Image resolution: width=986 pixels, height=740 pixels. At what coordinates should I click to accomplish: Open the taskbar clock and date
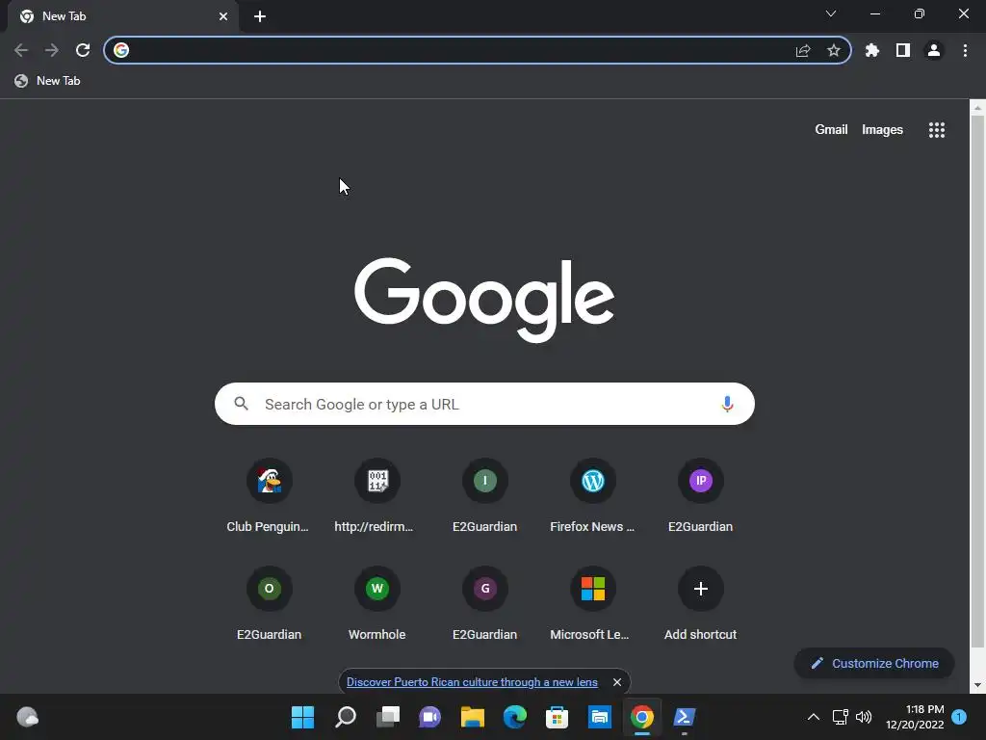[915, 717]
